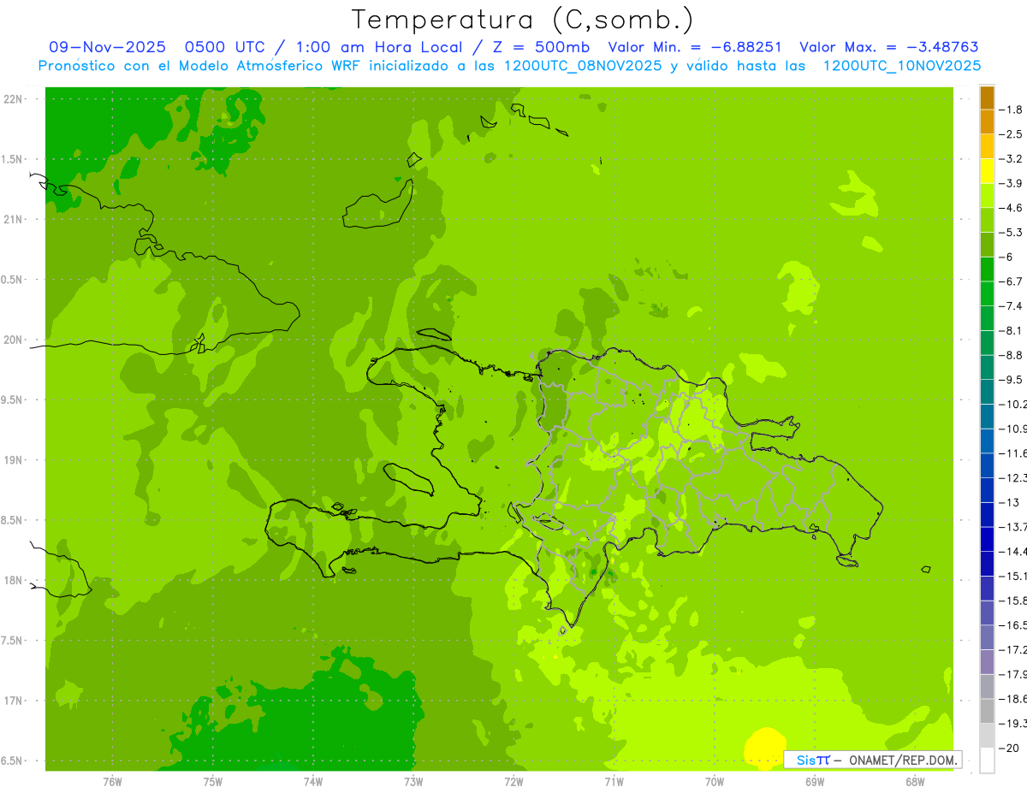Pick the teal swatch between -9.5 and -10.2

pyautogui.click(x=987, y=392)
